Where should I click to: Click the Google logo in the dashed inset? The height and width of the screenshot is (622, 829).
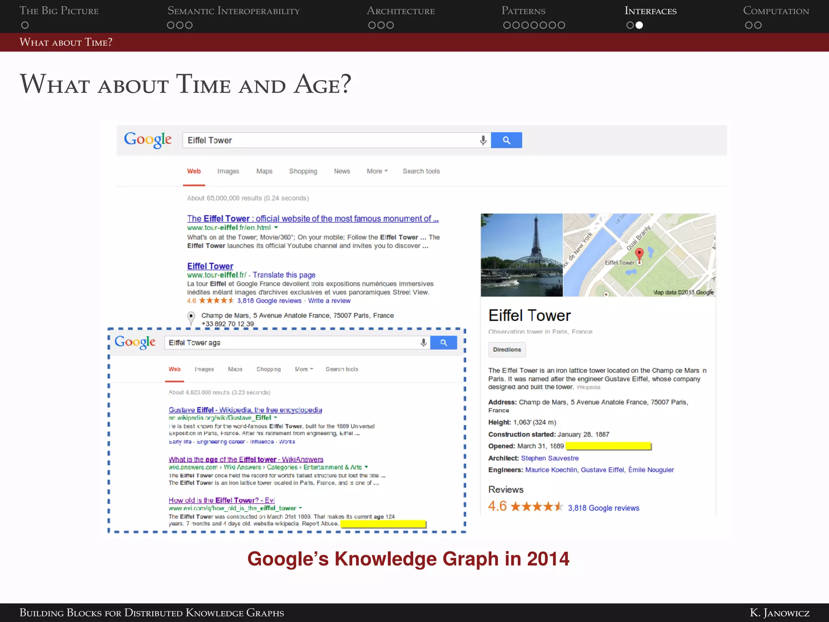tap(135, 343)
